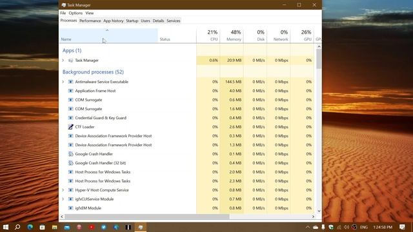The image size is (413, 232).
Task: Click the vertical scrollbar up arrow
Action: 319,46
